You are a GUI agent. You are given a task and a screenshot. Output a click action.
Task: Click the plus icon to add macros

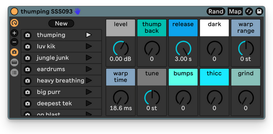click(14, 33)
